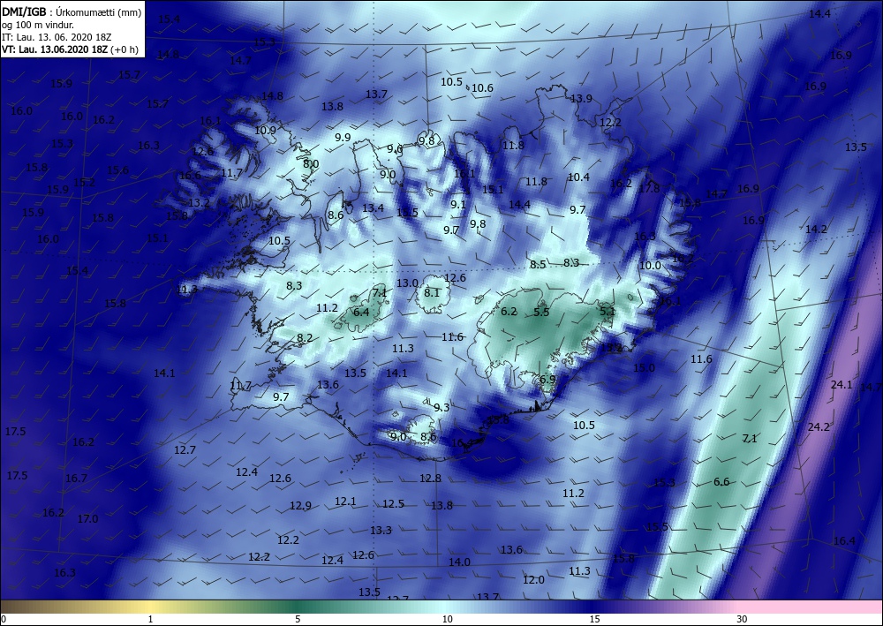Click the 13.0 value in central Iceland
The width and height of the screenshot is (883, 626).
407,283
